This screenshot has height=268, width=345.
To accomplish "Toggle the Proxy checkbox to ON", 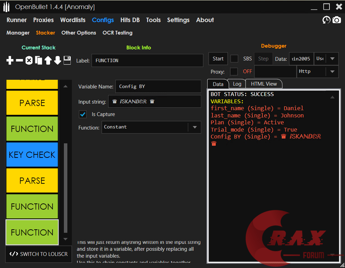I will [234, 72].
